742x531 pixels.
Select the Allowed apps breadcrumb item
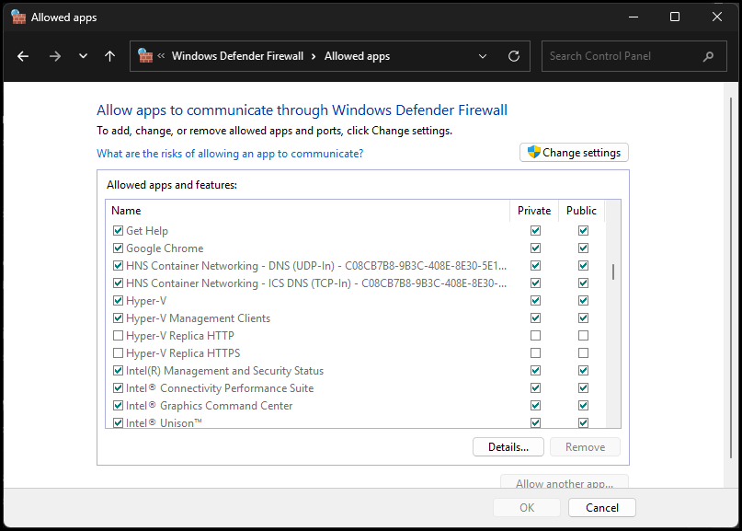coord(357,56)
